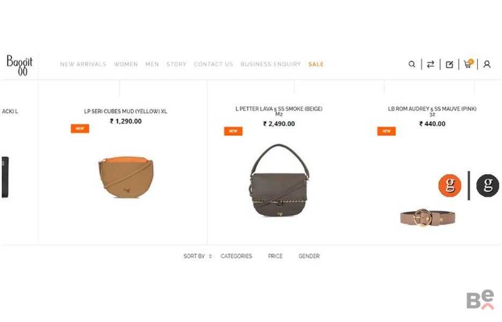Open the wishlist edit icon
This screenshot has height=322, width=502.
449,64
